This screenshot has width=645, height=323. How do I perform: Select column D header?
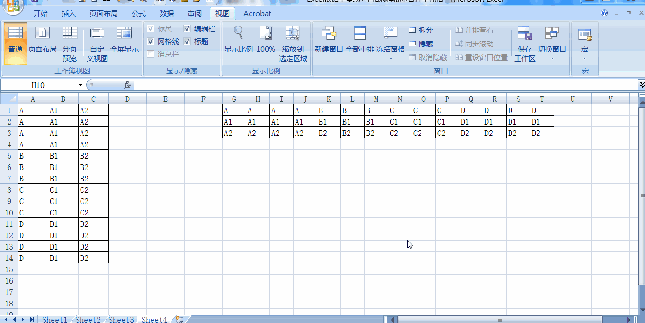tap(127, 99)
